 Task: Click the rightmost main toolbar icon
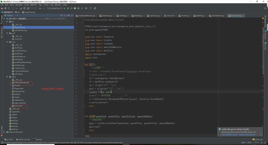pyautogui.click(x=95, y=8)
